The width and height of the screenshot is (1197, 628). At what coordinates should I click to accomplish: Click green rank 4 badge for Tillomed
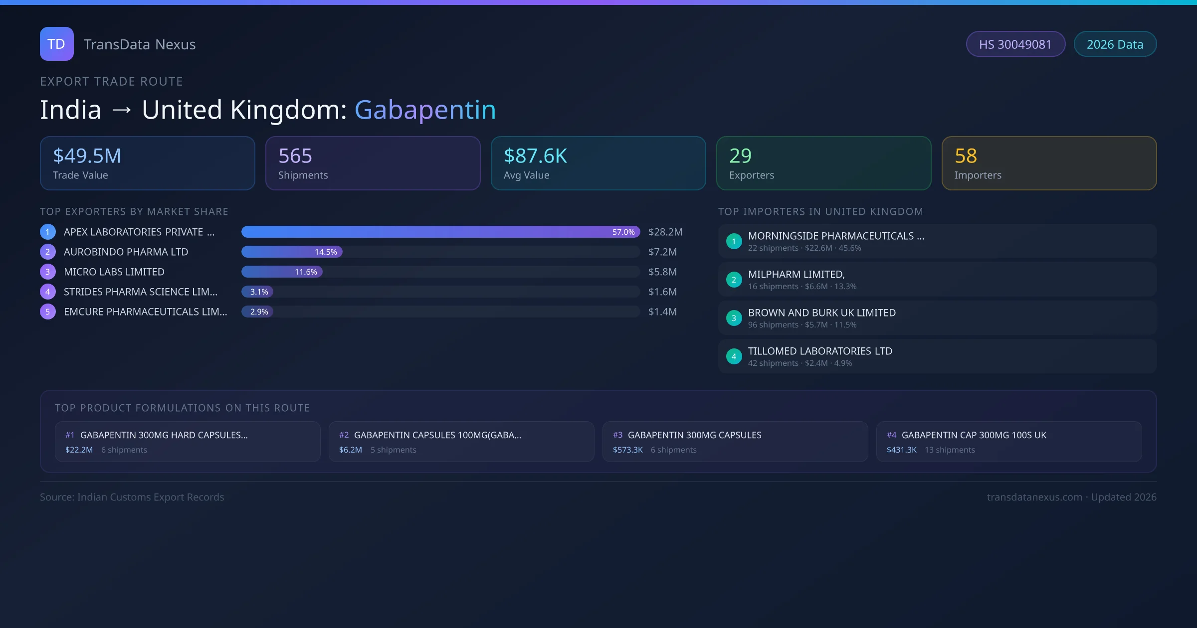click(734, 356)
